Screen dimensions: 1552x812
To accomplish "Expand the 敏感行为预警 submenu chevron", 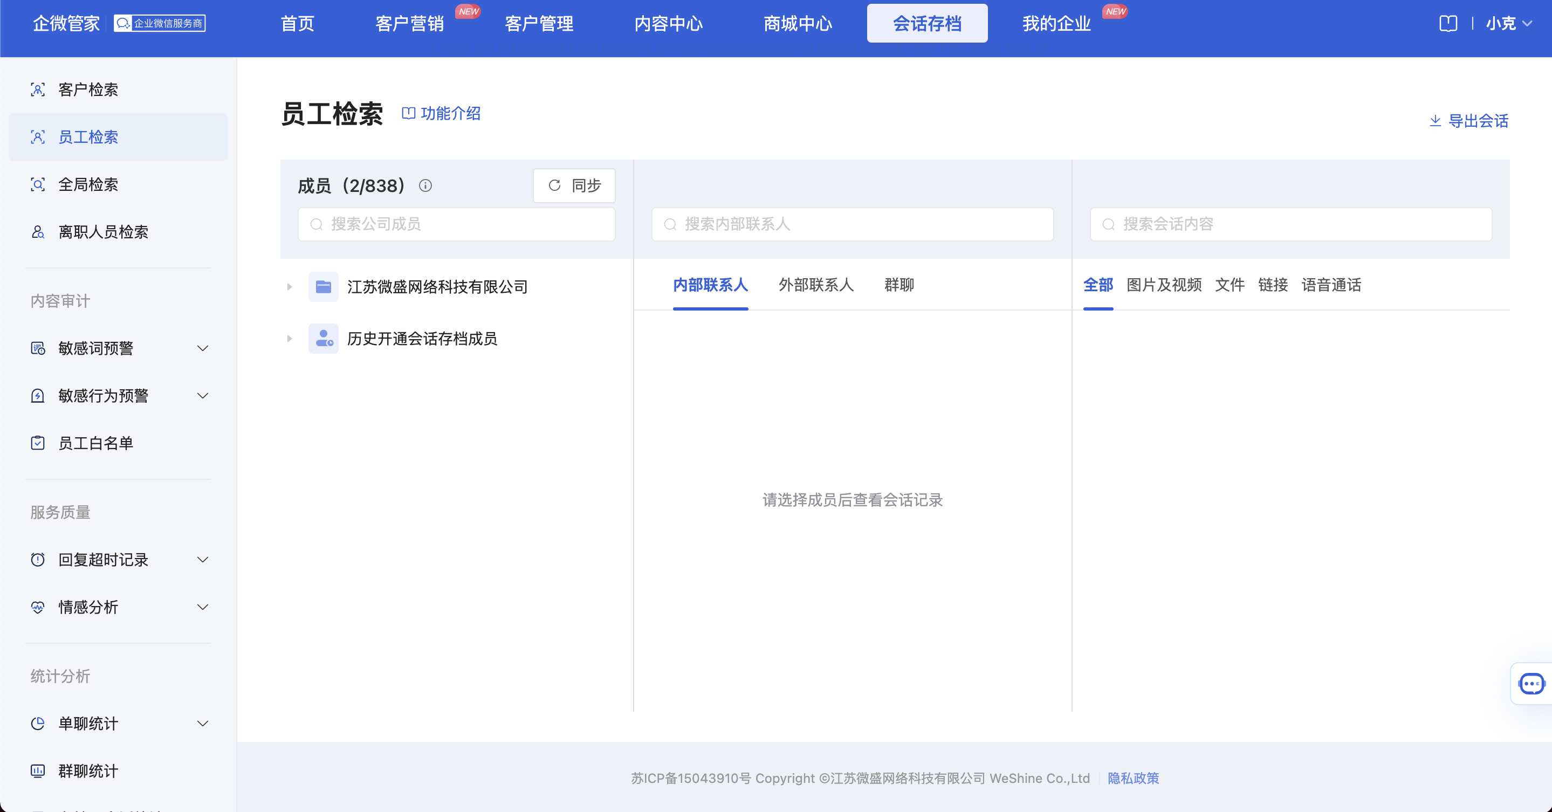I will [203, 396].
